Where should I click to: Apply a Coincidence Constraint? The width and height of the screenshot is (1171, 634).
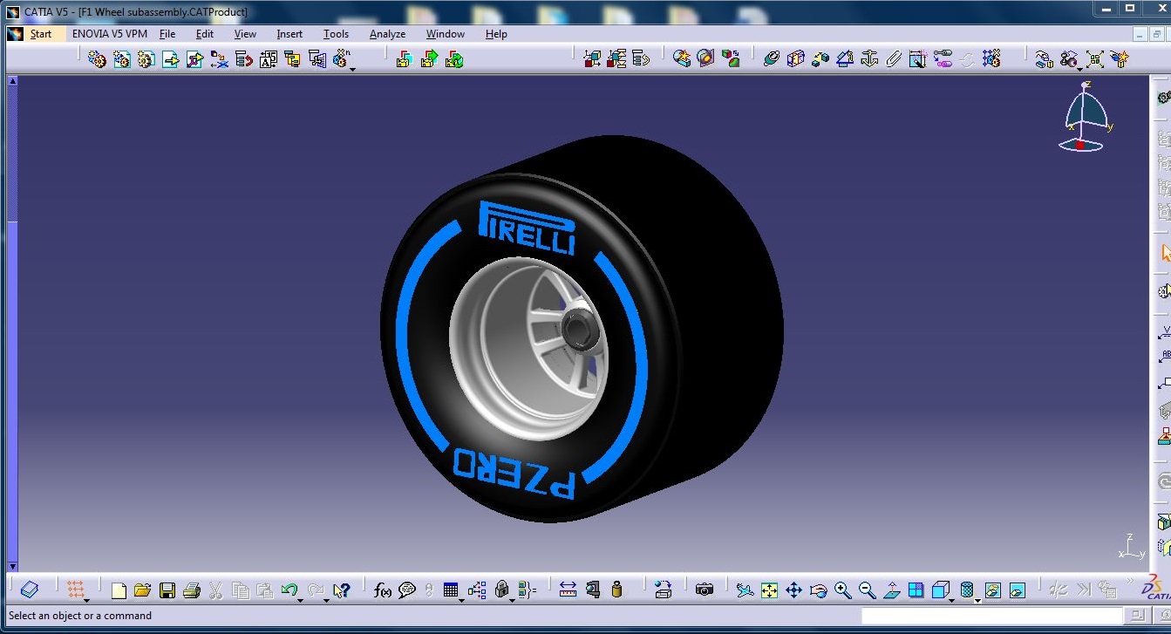point(771,58)
